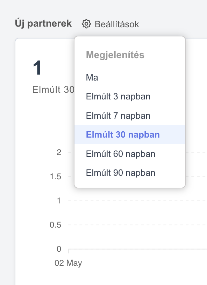This screenshot has height=285, width=207.
Task: Click the y-axis label 1 on the chart
Action: point(59,201)
